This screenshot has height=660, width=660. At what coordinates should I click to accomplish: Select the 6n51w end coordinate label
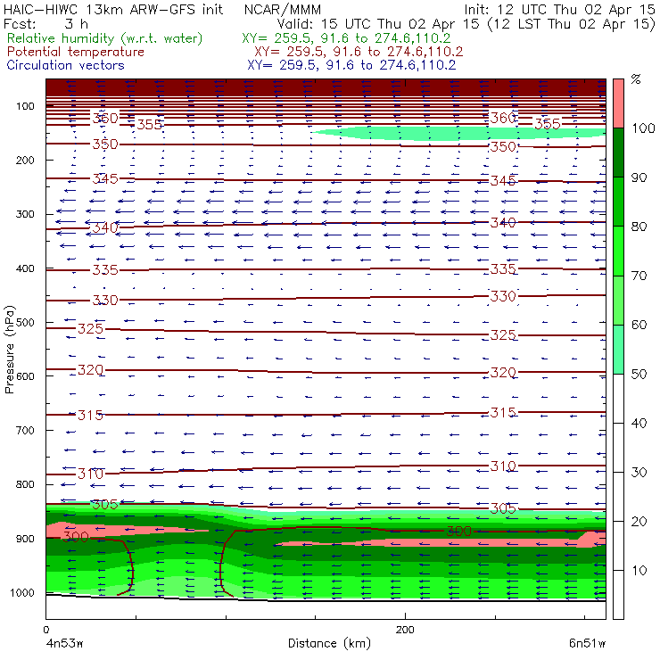pyautogui.click(x=587, y=644)
